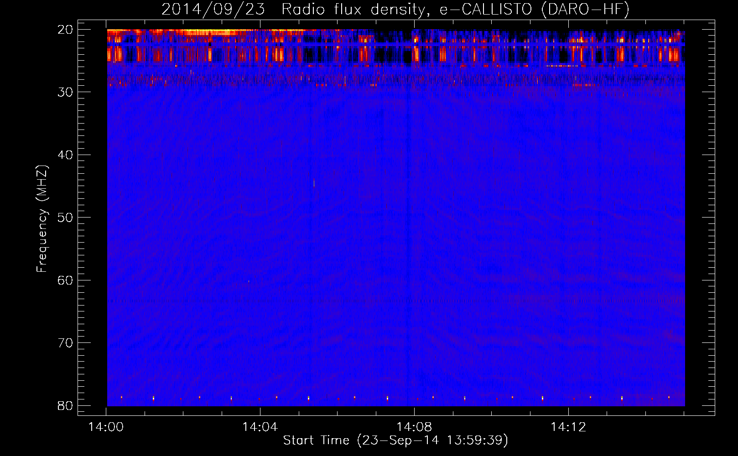The width and height of the screenshot is (738, 456).
Task: Click the 14:04 time tick label
Action: point(260,427)
